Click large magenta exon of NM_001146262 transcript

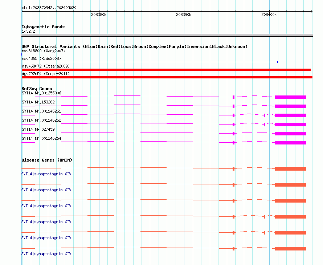tap(290, 125)
